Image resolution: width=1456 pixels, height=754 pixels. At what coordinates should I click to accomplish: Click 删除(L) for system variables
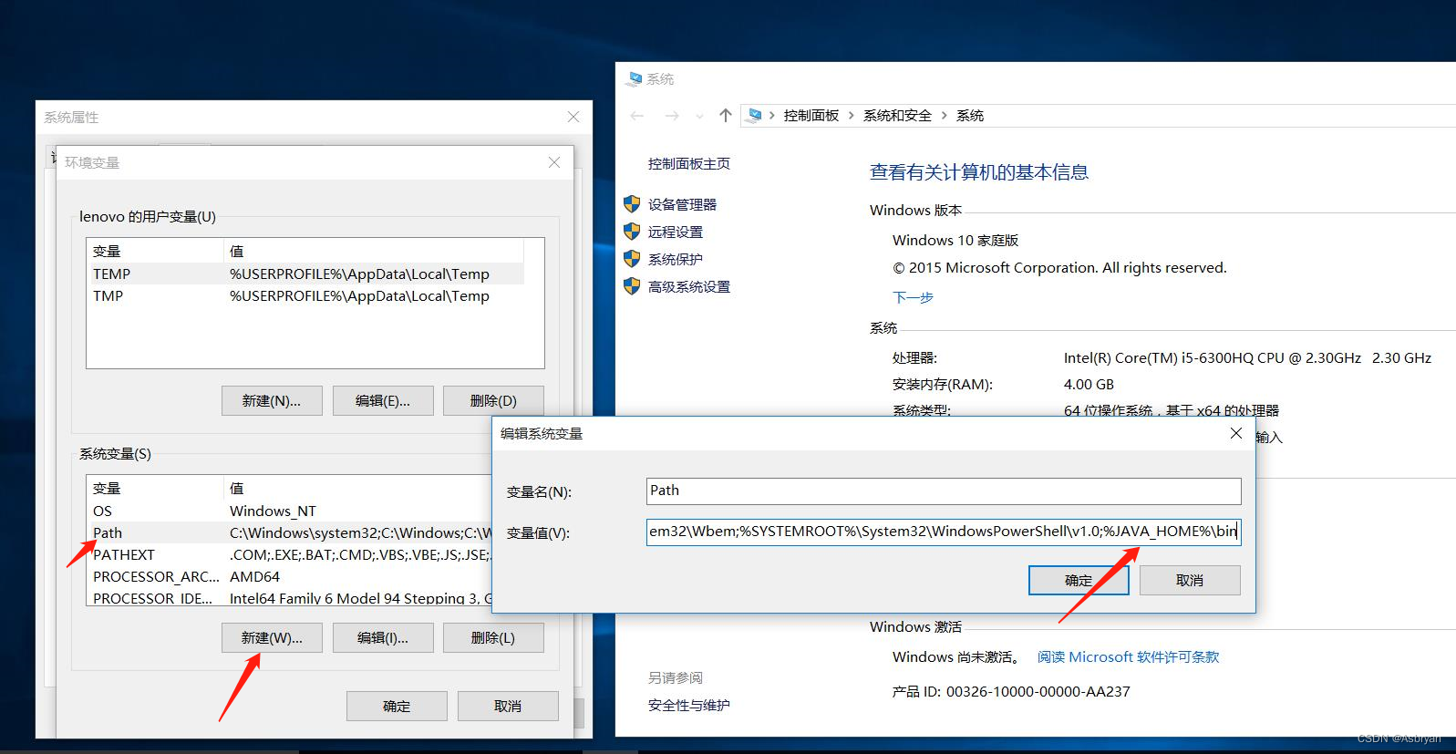coord(493,637)
